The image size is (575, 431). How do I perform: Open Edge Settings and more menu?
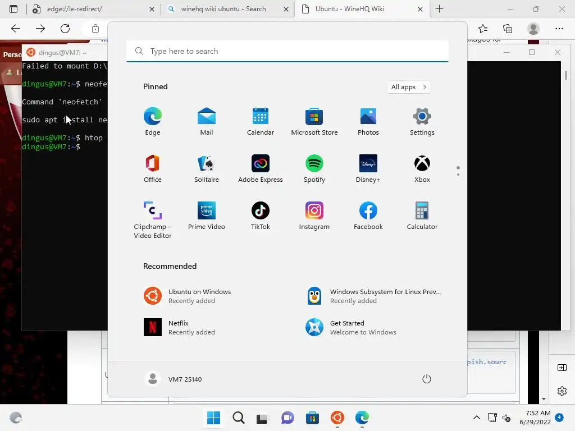click(x=559, y=28)
